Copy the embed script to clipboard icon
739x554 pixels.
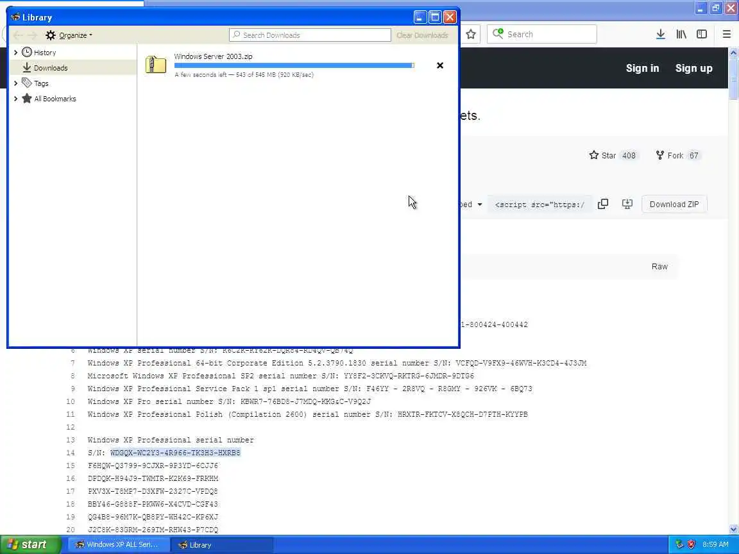point(603,204)
